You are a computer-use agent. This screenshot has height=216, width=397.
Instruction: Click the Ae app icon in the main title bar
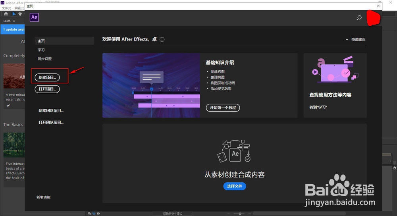(2, 3)
